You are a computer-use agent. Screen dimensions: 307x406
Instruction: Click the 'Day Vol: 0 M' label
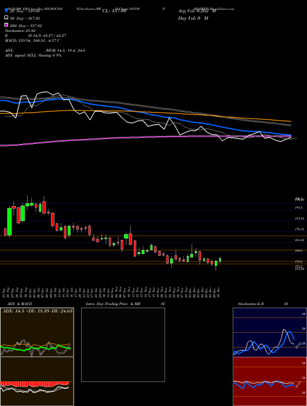(193, 18)
